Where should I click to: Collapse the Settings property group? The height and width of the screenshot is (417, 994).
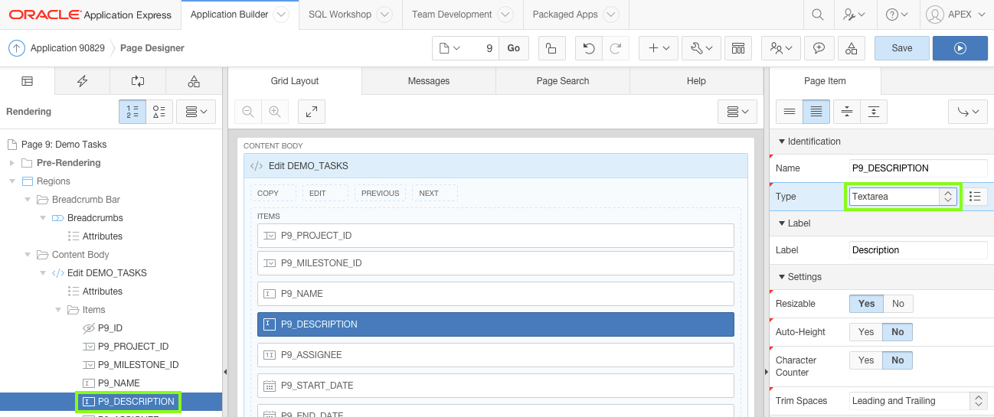click(782, 277)
